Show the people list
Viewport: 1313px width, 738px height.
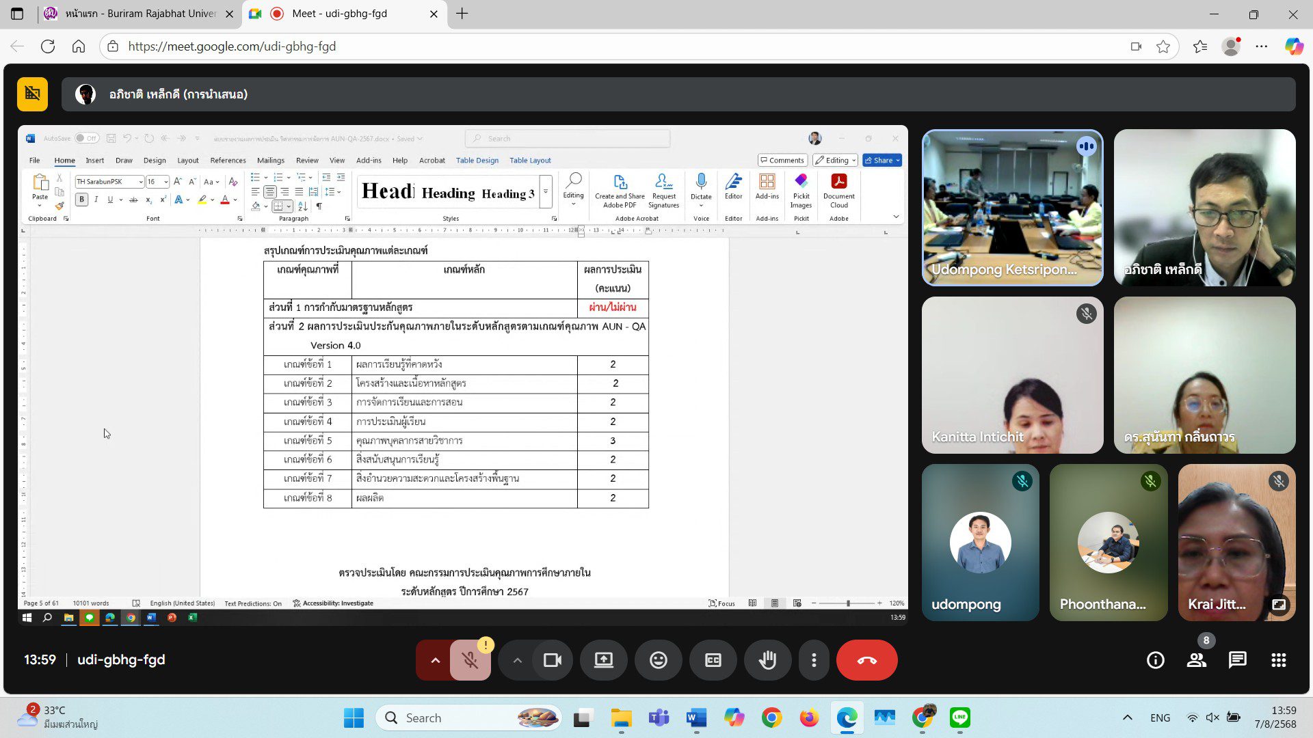pos(1197,660)
